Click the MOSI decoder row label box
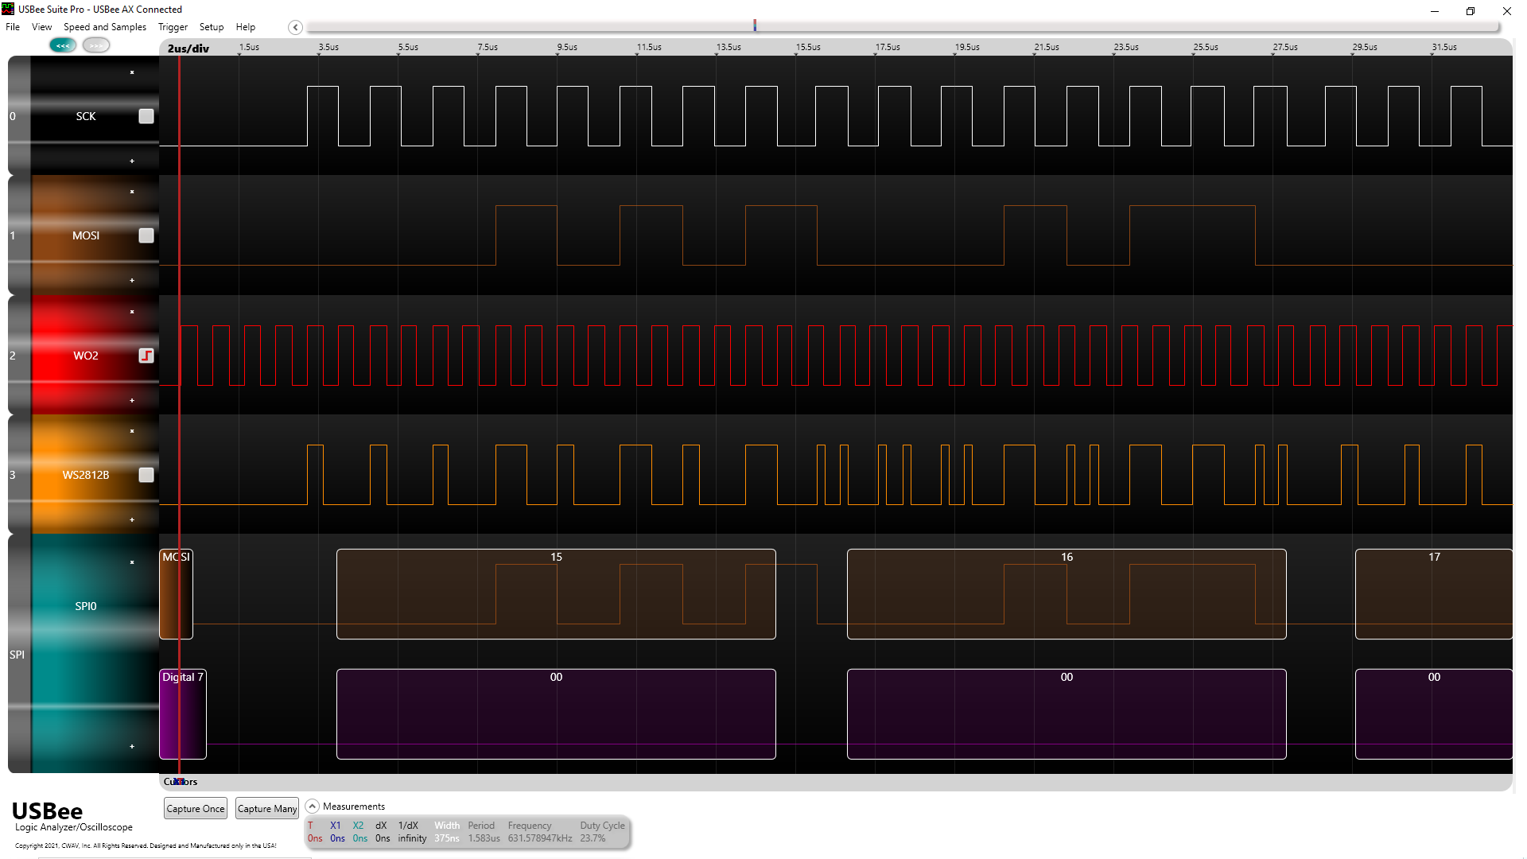1527x859 pixels. point(176,594)
